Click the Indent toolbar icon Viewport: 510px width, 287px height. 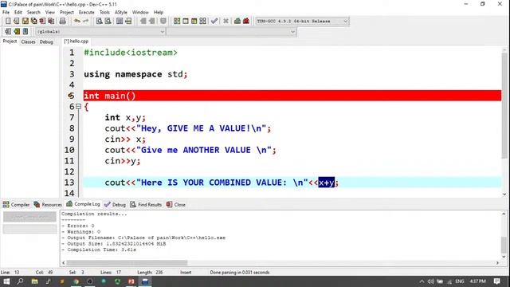click(143, 22)
